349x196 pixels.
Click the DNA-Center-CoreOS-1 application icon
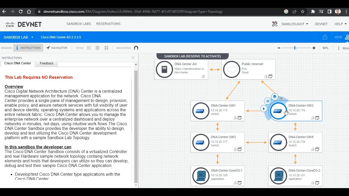(201, 176)
